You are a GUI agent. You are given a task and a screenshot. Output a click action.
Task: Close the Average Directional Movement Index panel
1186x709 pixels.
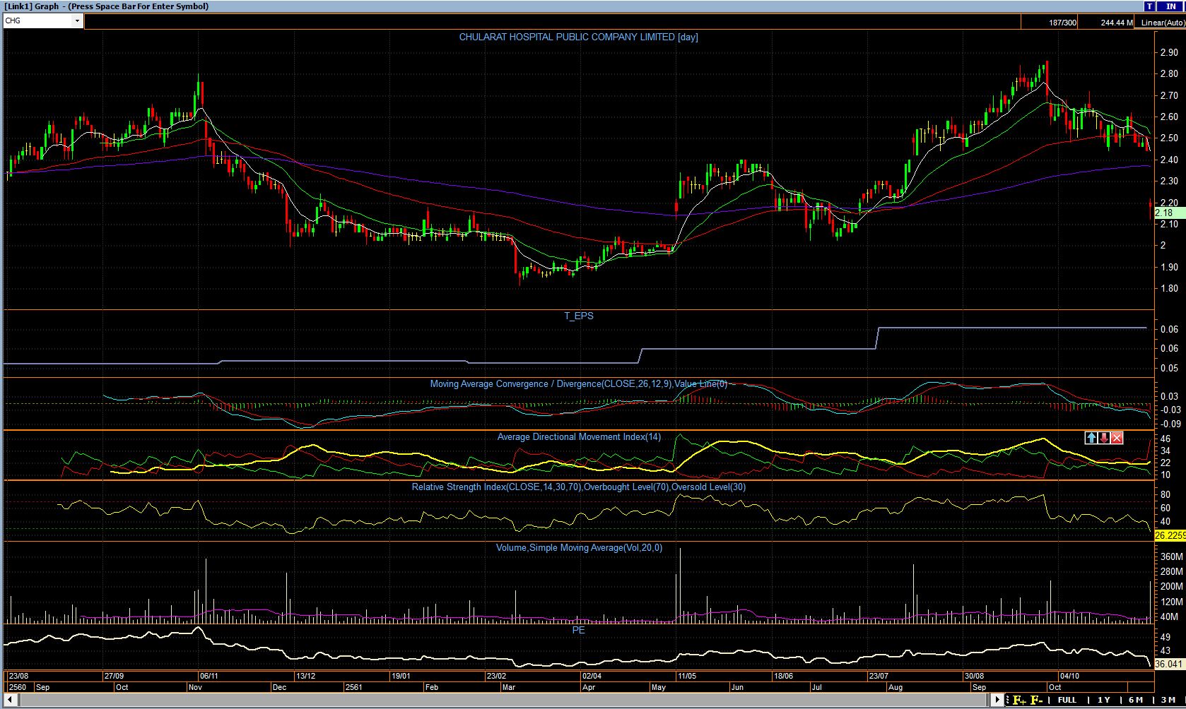click(1117, 439)
